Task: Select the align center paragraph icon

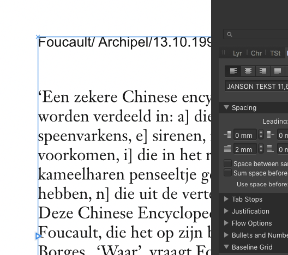Action: click(248, 71)
